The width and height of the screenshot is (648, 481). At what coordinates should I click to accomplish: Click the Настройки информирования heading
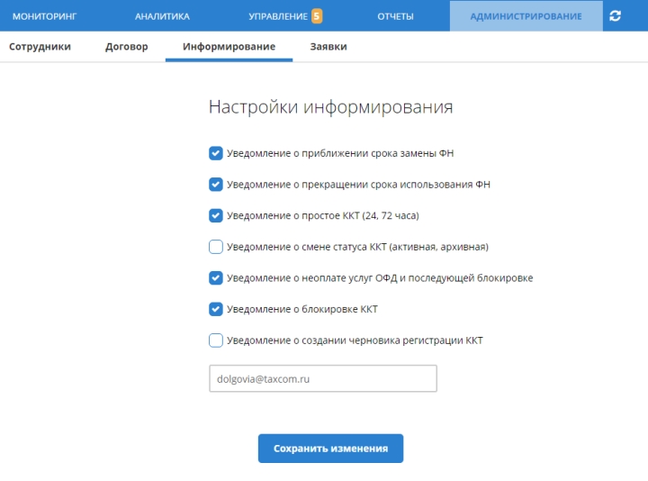[x=330, y=107]
